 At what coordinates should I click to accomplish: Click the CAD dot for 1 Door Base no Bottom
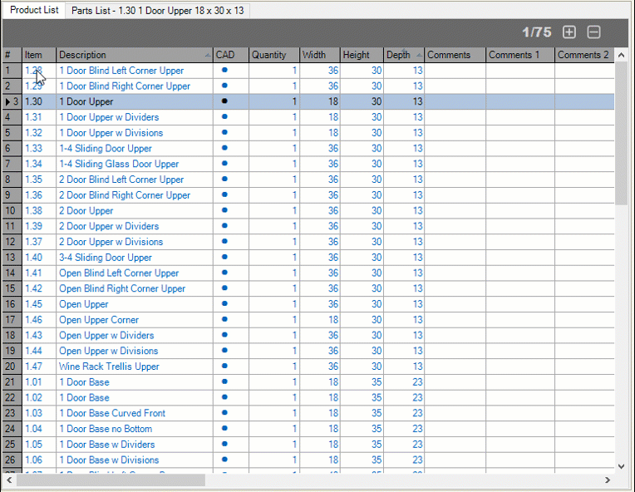[x=224, y=429]
